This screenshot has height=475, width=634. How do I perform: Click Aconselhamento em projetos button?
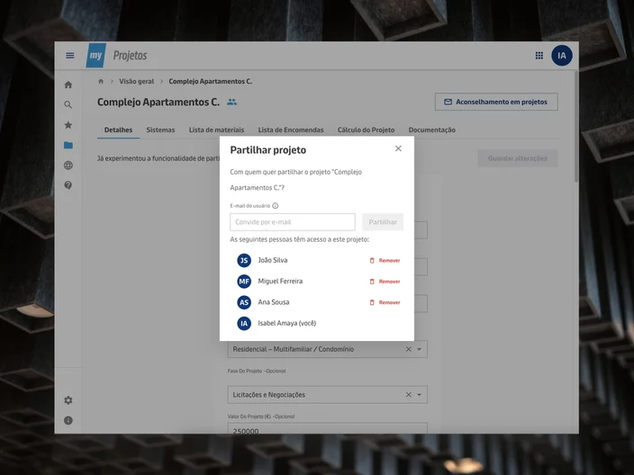pos(496,102)
